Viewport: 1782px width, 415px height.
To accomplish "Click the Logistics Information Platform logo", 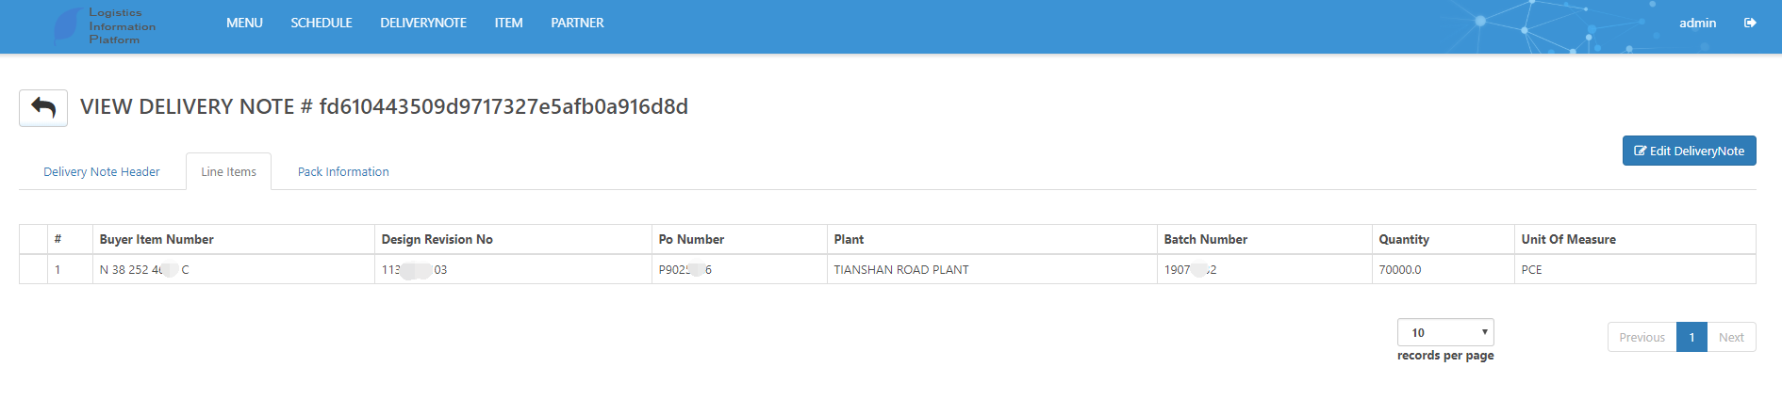I will point(105,26).
